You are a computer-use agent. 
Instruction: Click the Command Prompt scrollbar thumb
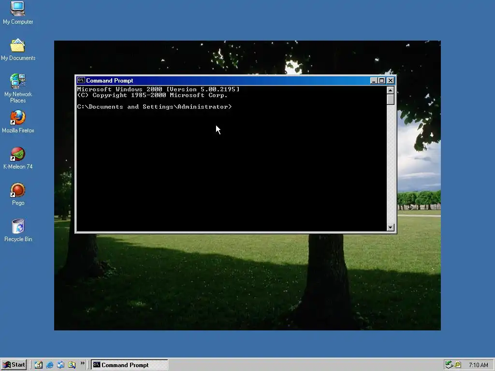(391, 100)
